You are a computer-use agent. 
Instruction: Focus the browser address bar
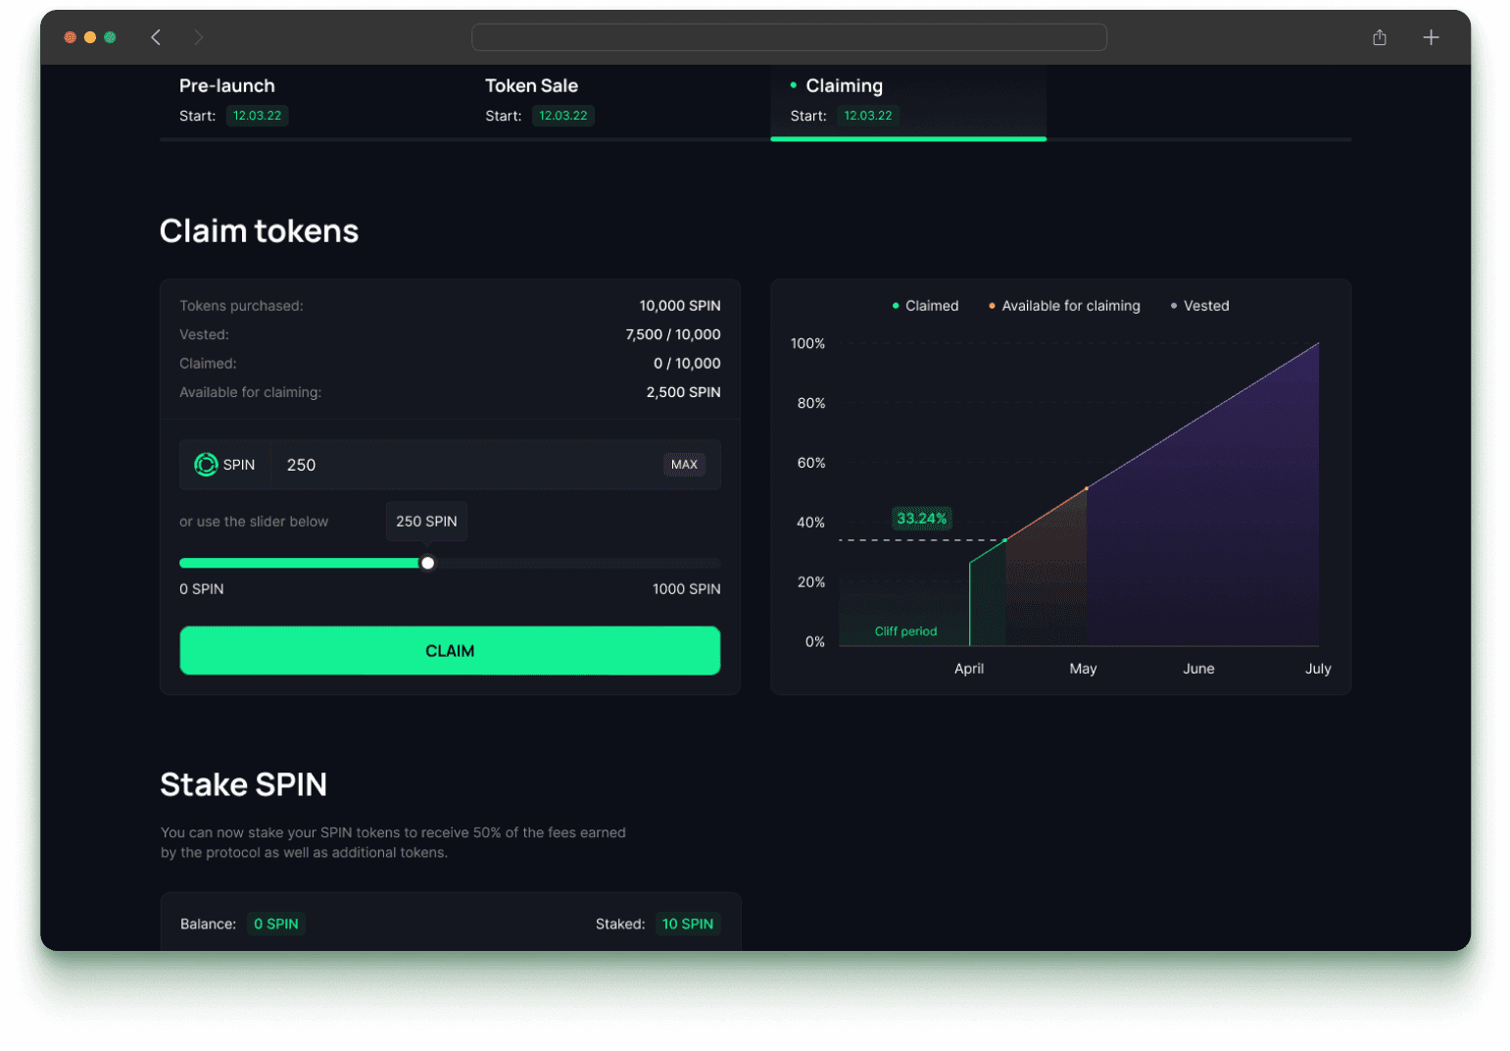click(x=789, y=37)
